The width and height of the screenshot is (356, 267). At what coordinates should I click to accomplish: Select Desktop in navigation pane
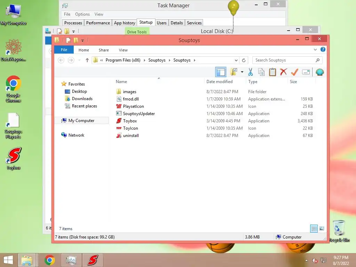[79, 91]
